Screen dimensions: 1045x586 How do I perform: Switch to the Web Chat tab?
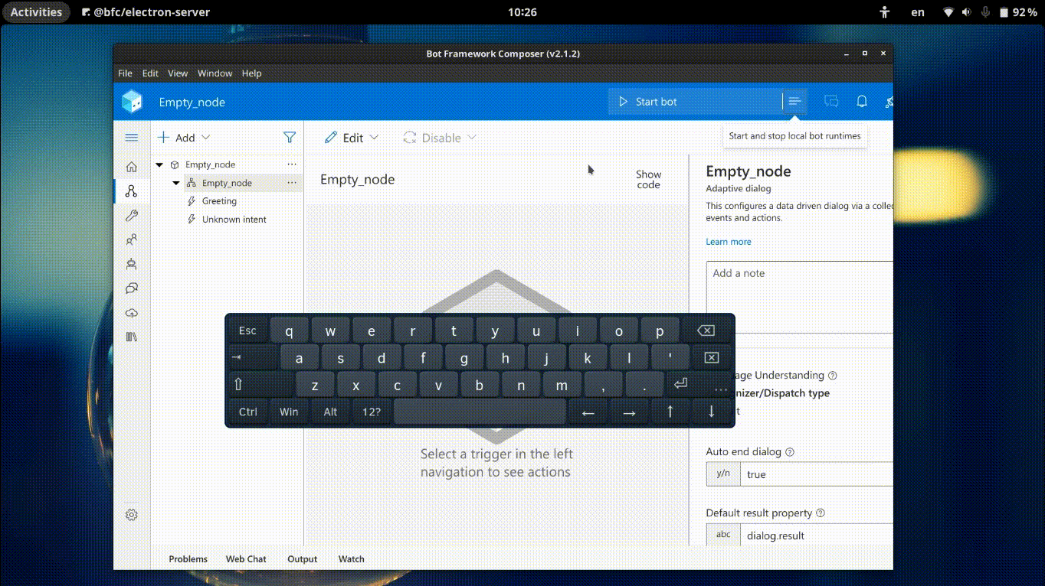(x=246, y=559)
